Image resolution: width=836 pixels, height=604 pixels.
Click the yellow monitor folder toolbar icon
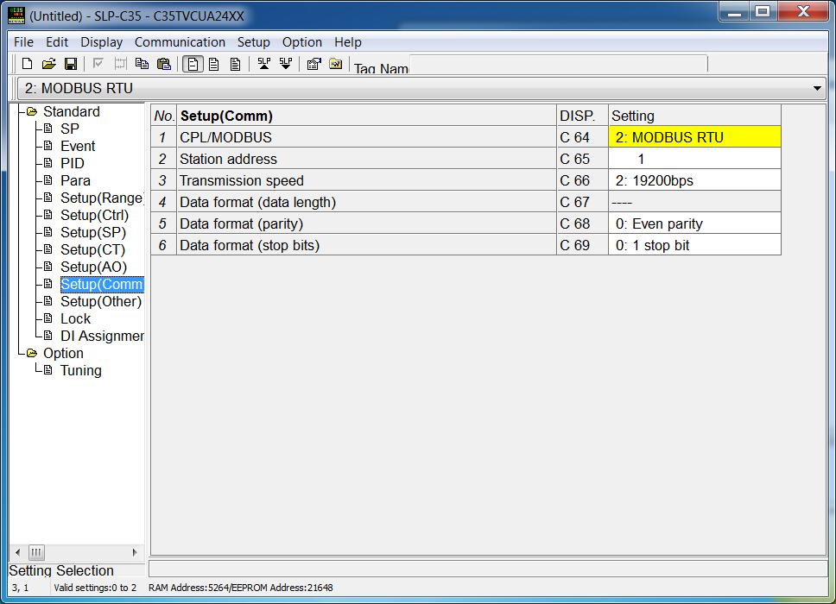tap(336, 64)
